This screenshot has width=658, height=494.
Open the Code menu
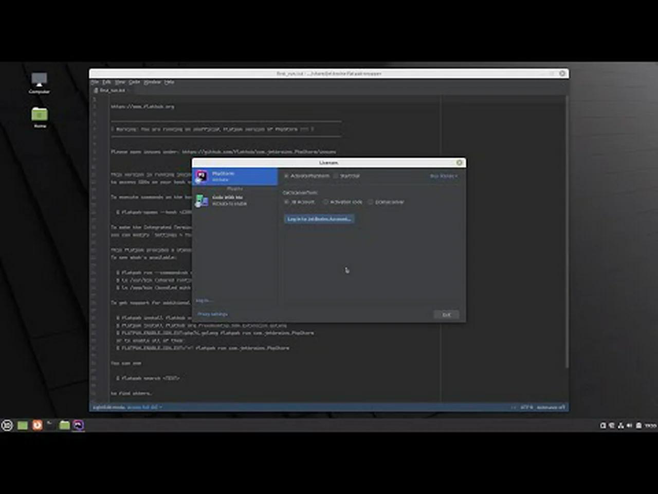pyautogui.click(x=135, y=82)
